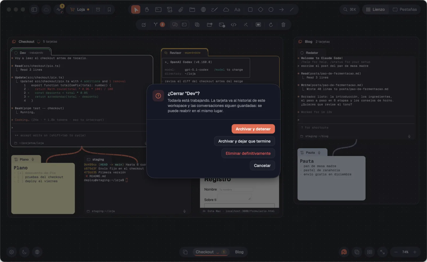
Task: Click the bookmark icon near Loja
Action: (109, 10)
